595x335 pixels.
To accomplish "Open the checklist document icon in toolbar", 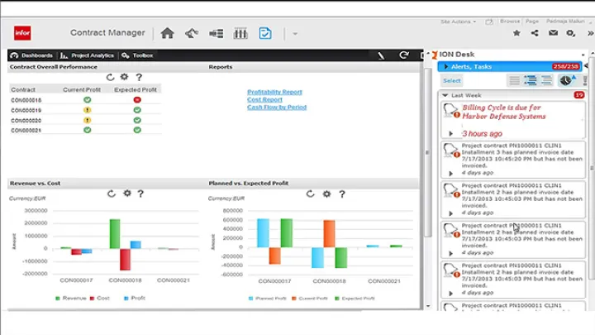I will click(265, 33).
